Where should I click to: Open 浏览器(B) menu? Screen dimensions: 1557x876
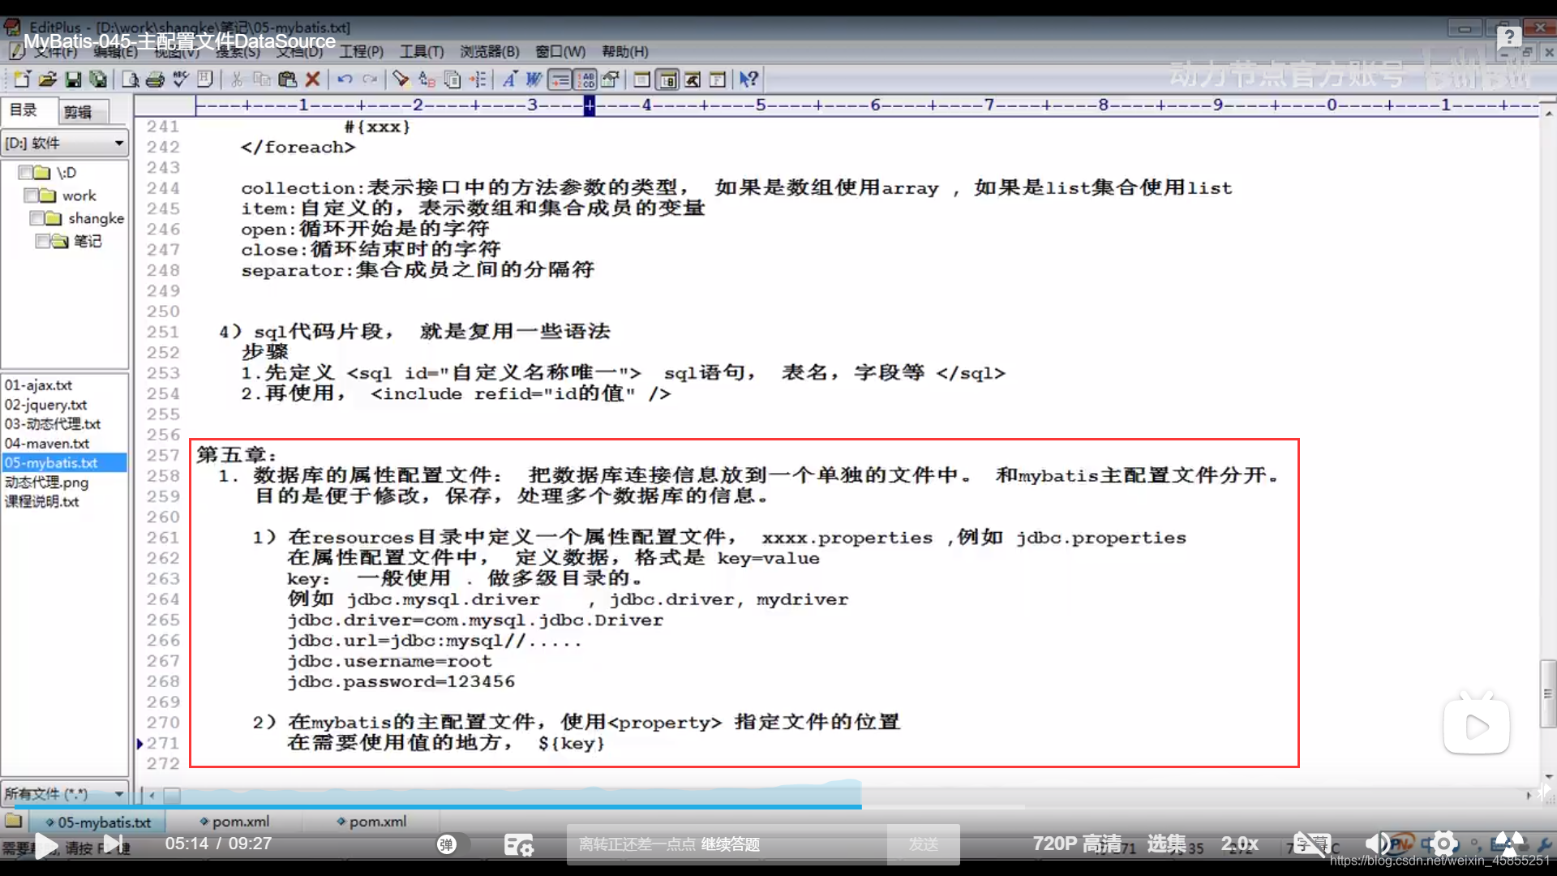490,52
